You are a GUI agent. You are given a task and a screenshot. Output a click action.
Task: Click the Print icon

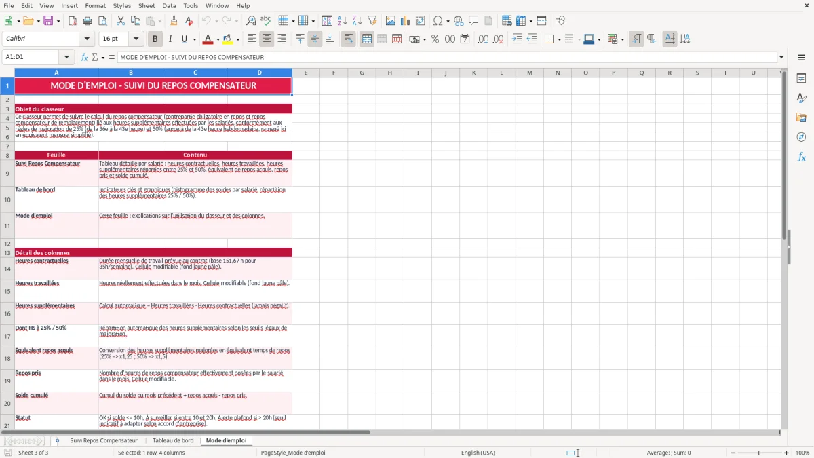point(87,21)
